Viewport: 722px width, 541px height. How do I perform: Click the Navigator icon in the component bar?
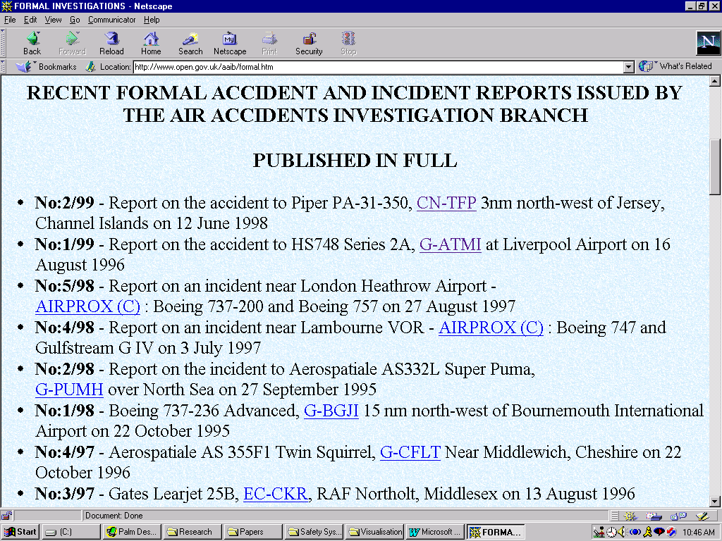click(x=630, y=516)
